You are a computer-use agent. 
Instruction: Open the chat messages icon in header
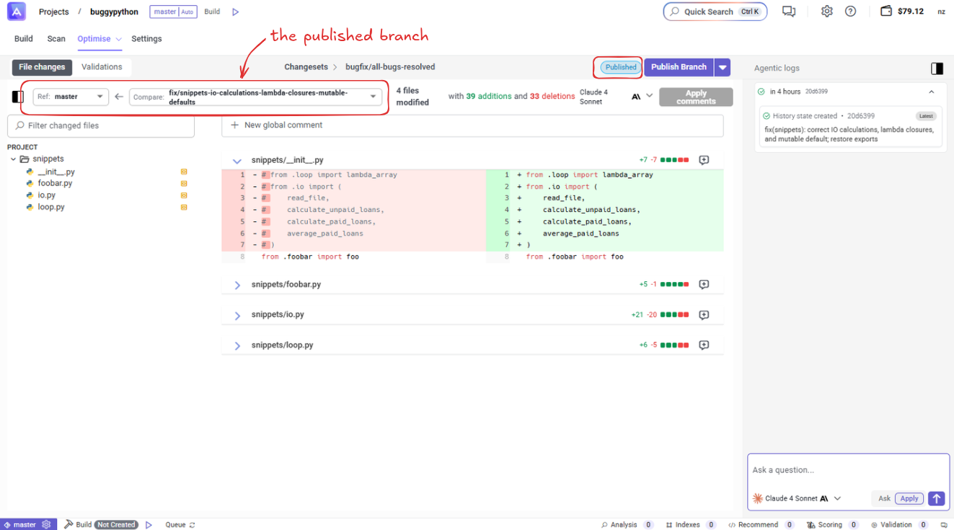point(789,12)
